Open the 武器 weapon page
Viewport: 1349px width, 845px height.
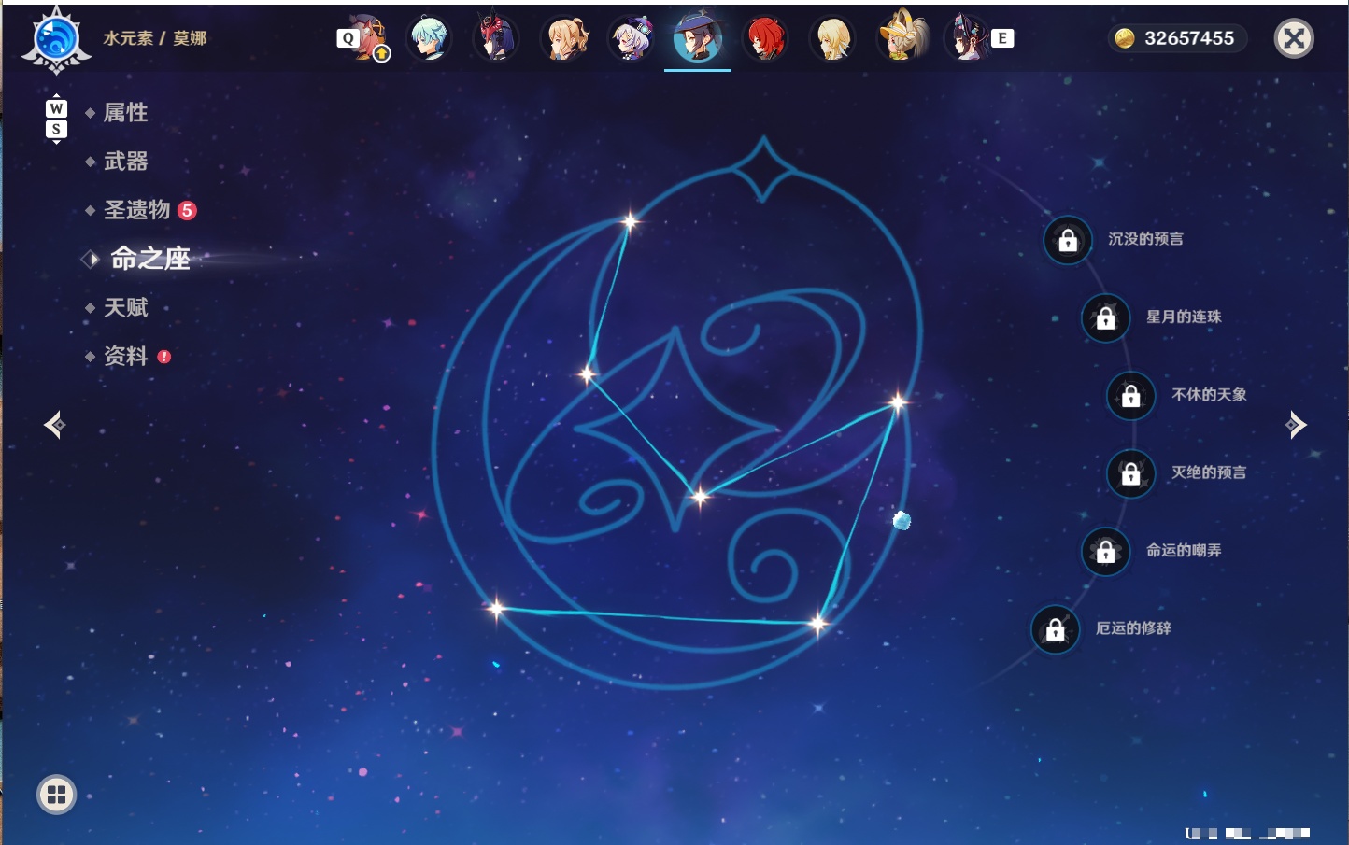(x=125, y=162)
